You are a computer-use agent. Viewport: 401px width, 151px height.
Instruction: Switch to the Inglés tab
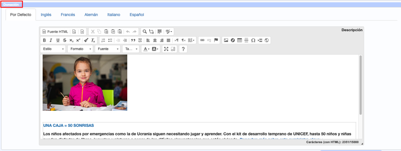point(46,15)
